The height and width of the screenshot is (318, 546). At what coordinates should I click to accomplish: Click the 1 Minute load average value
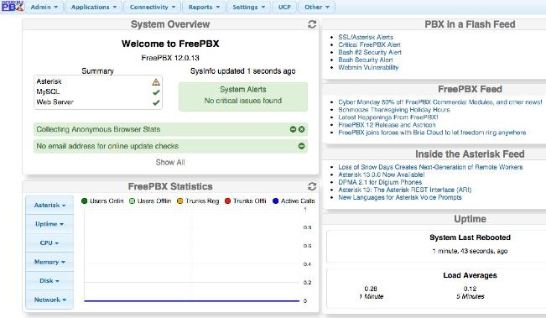[371, 289]
